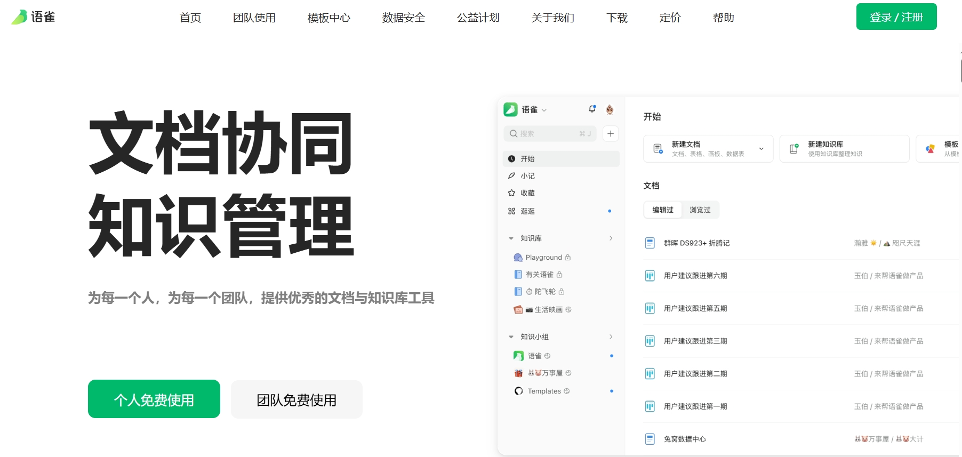Click 新建知识库 card icon

pyautogui.click(x=794, y=149)
